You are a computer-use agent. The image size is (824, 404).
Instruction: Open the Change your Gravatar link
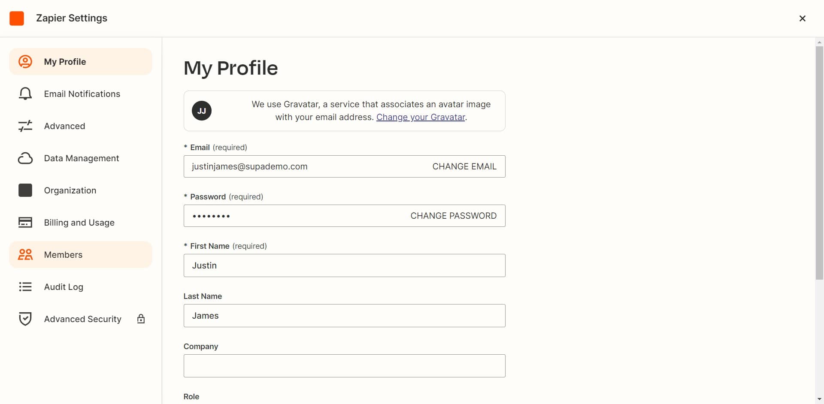coord(421,117)
